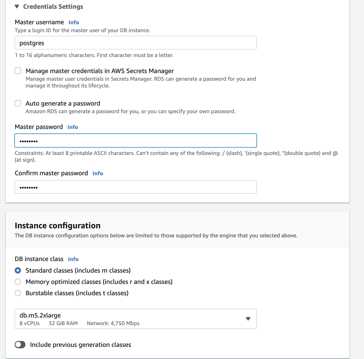Click the Confirm master password field
Screen dimensions: 364x359
[x=135, y=187]
